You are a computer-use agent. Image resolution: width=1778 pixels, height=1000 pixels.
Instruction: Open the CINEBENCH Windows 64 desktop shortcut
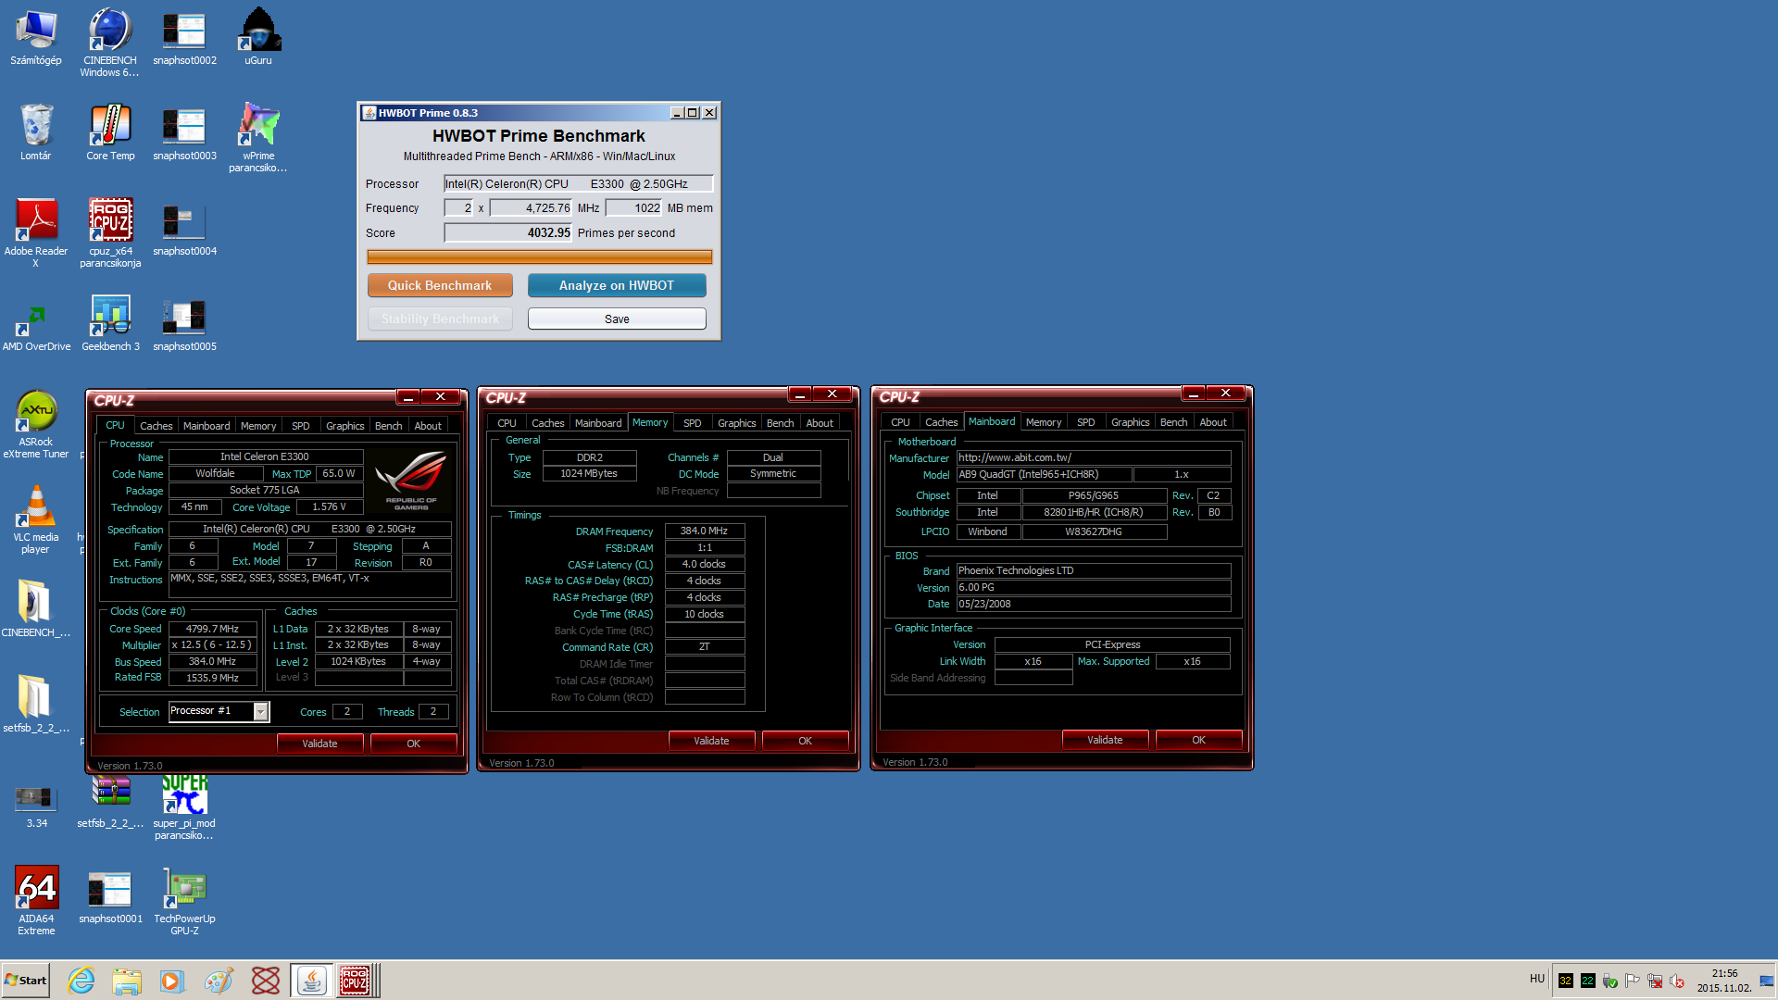pyautogui.click(x=110, y=42)
